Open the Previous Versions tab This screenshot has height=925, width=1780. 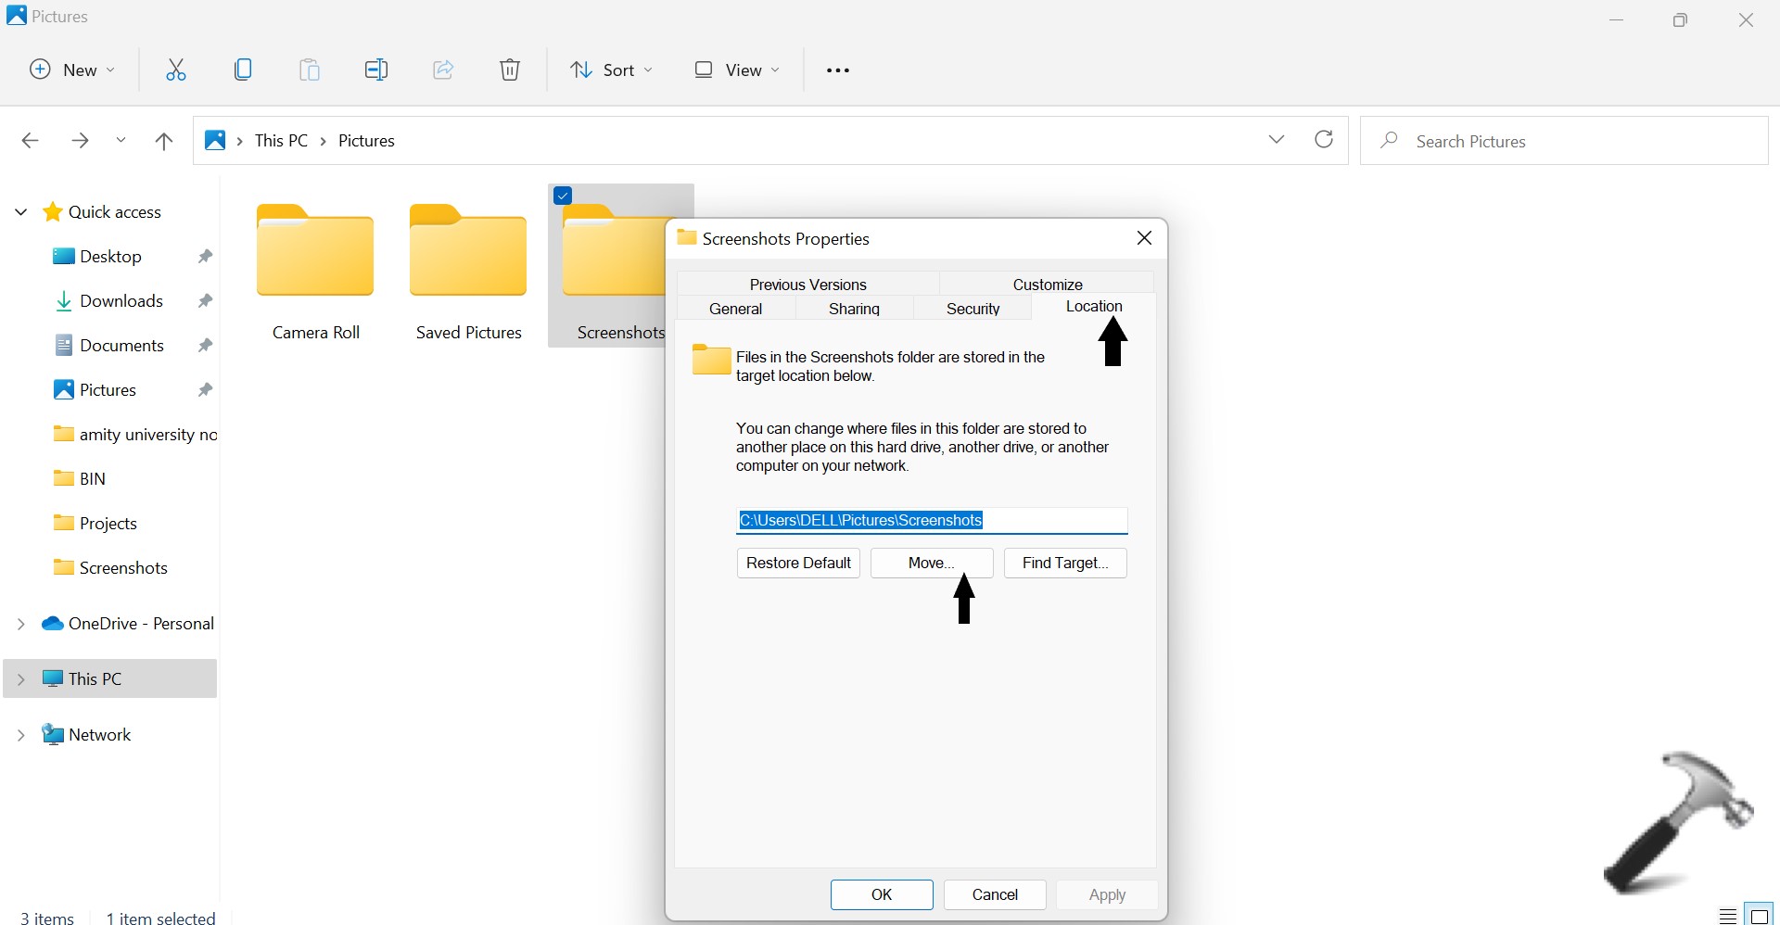click(x=807, y=285)
